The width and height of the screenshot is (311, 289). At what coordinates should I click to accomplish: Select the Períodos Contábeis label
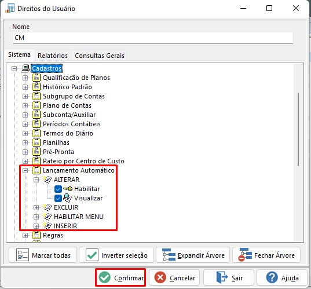[x=72, y=124]
